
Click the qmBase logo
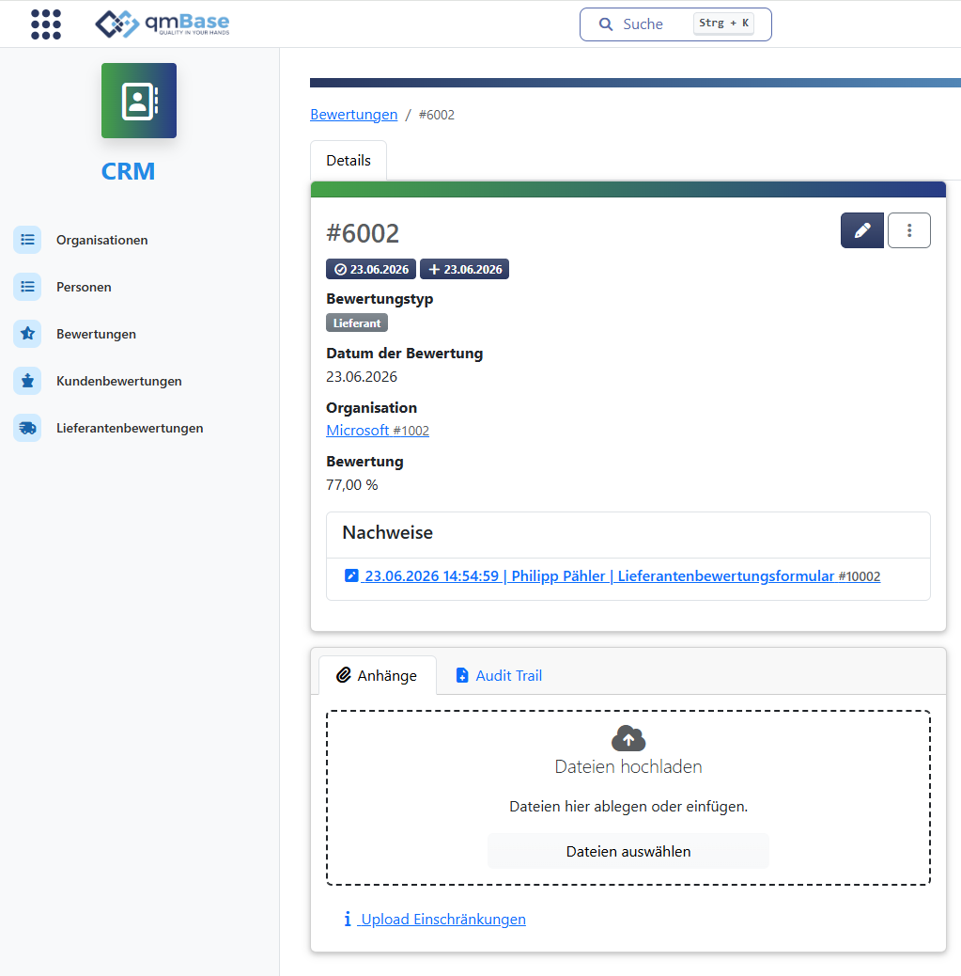(x=163, y=24)
